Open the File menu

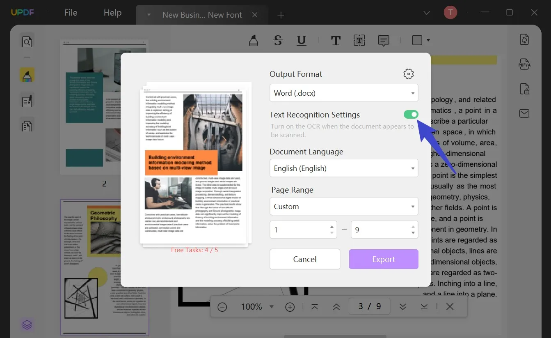pos(71,13)
